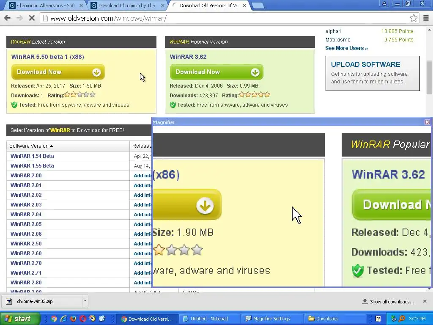The height and width of the screenshot is (325, 433).
Task: Open WinRAR 2.03 version link
Action: [x=26, y=205]
